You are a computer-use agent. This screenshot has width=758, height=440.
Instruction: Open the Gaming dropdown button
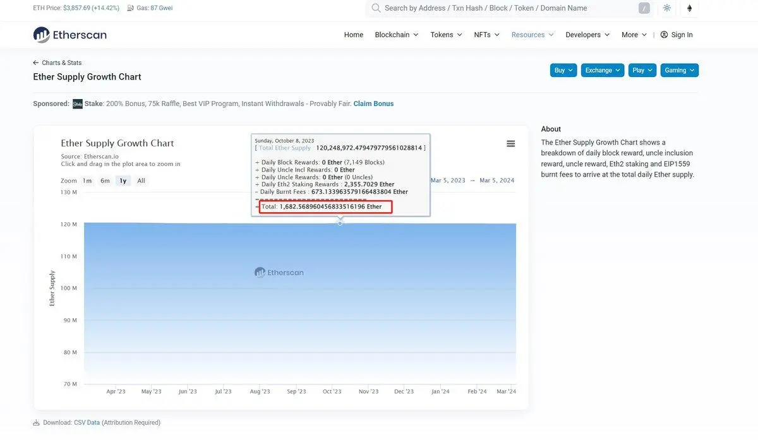[x=680, y=70]
